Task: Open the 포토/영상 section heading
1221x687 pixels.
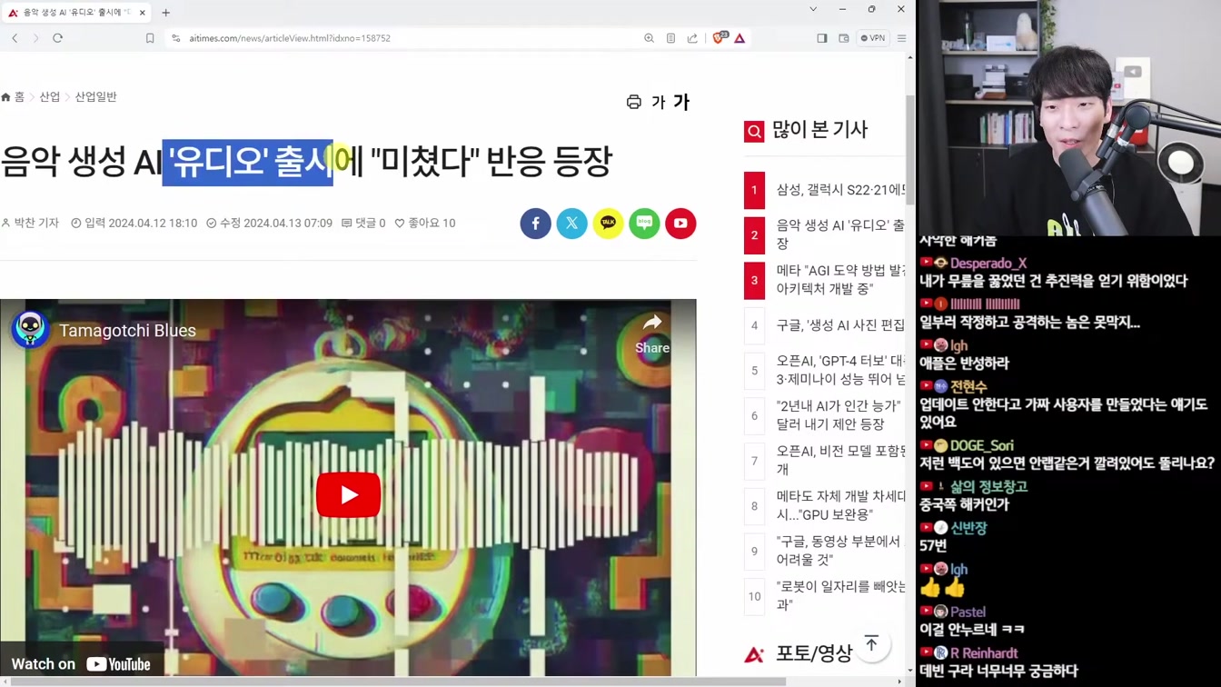Action: [x=814, y=653]
